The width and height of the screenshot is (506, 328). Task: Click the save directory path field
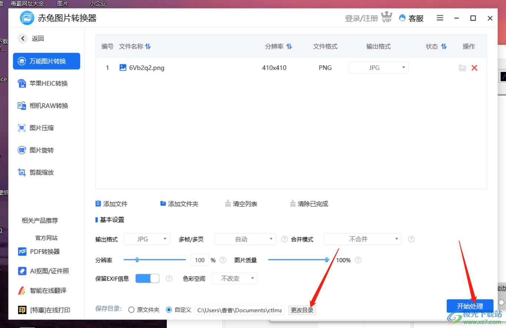(239, 310)
